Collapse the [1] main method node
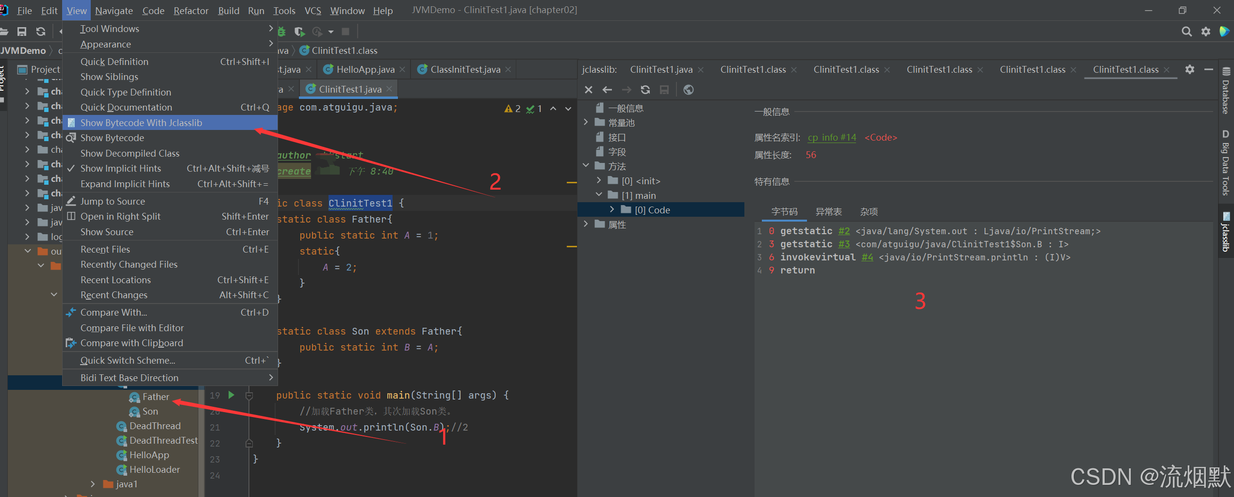1234x497 pixels. coord(599,195)
